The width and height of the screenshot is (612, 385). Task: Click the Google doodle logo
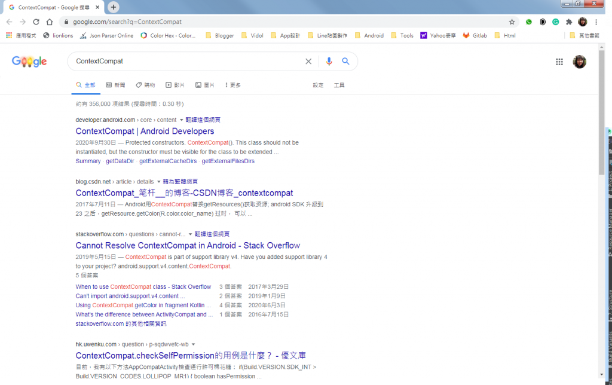(x=29, y=62)
